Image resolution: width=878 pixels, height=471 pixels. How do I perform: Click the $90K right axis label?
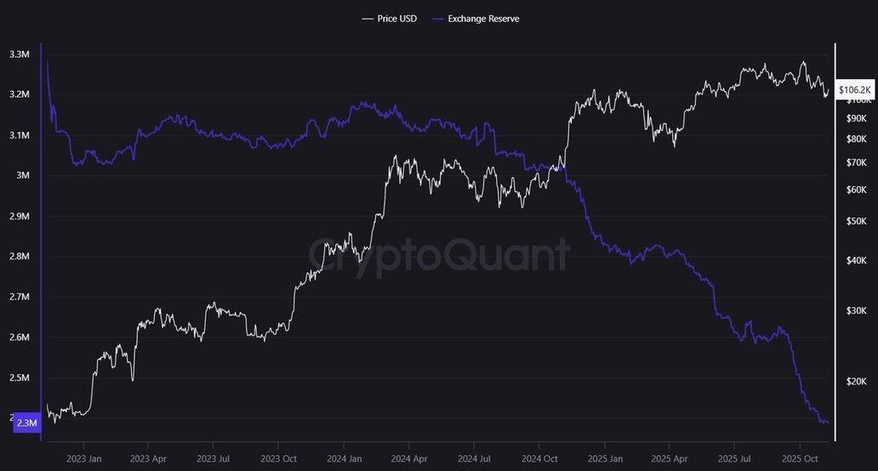click(855, 118)
